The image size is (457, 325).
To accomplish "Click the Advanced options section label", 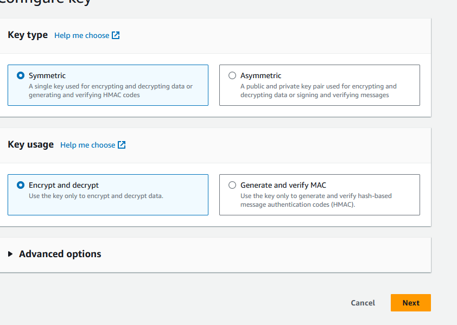I will tap(60, 254).
